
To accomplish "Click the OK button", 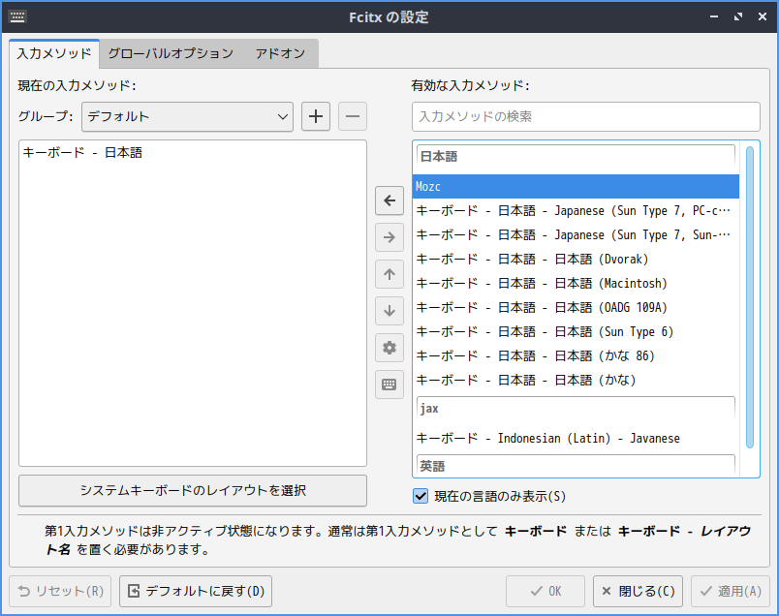I will click(x=545, y=591).
